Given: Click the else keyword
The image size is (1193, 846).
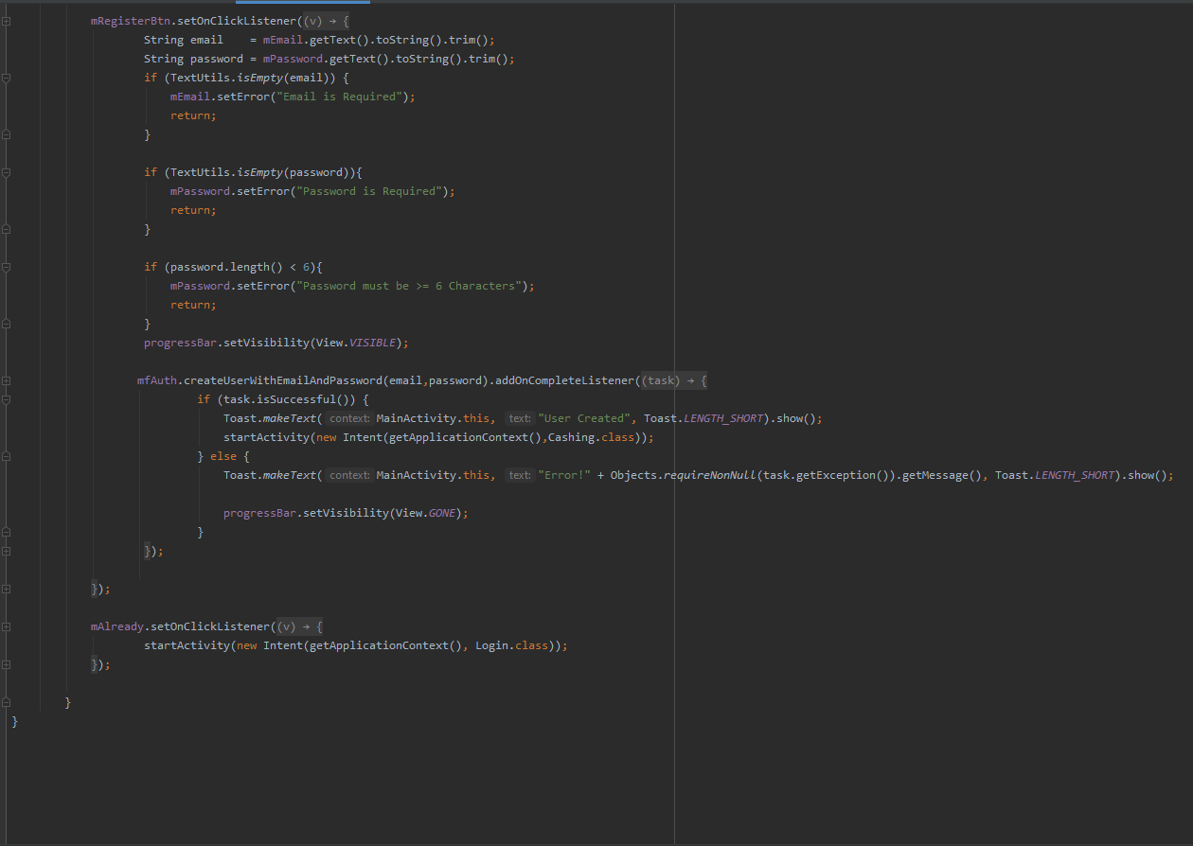Looking at the screenshot, I should pyautogui.click(x=223, y=456).
